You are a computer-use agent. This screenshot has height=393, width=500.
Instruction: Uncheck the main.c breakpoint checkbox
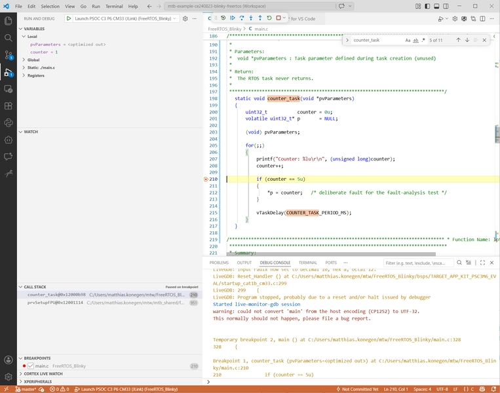pyautogui.click(x=31, y=366)
